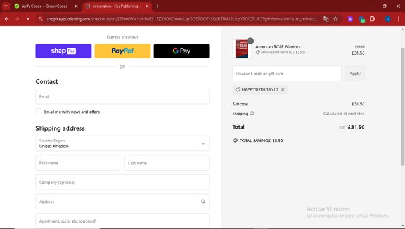
Task: Close the Verify Codes — SimplyCodes tab
Action: click(76, 6)
